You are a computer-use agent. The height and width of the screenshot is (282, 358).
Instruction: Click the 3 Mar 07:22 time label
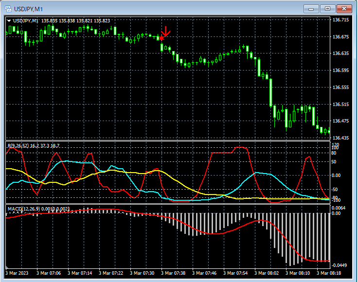pyautogui.click(x=111, y=273)
